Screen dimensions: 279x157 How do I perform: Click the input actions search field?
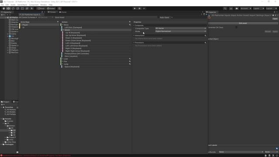pyautogui.click(x=188, y=17)
